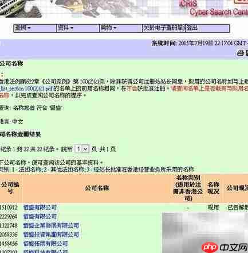Image resolution: width=248 pixels, height=253 pixels.
Task: Click company number 1321748
Action: point(9,225)
